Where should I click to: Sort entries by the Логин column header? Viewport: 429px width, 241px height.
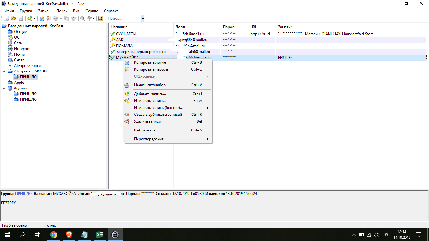pyautogui.click(x=197, y=27)
